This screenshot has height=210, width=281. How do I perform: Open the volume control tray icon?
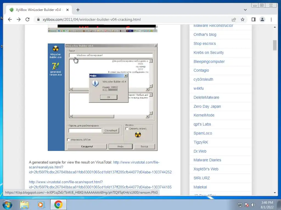[253, 205]
